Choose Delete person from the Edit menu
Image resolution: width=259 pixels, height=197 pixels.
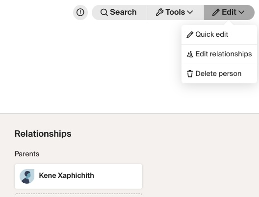tap(219, 74)
